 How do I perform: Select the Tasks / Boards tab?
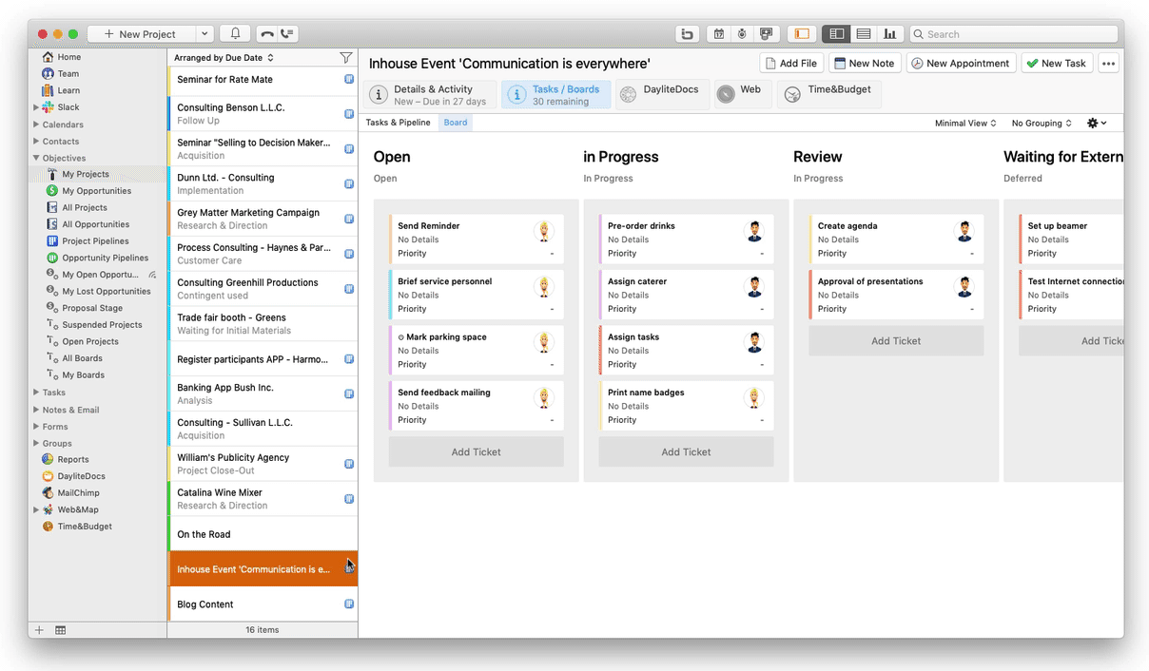coord(556,95)
